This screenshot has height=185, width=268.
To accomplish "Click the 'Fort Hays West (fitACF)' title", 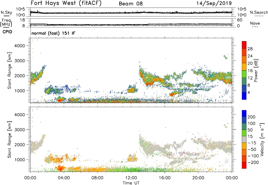I will pos(66,3).
